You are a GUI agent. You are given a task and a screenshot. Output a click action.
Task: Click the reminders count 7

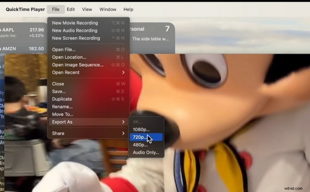[x=167, y=29]
